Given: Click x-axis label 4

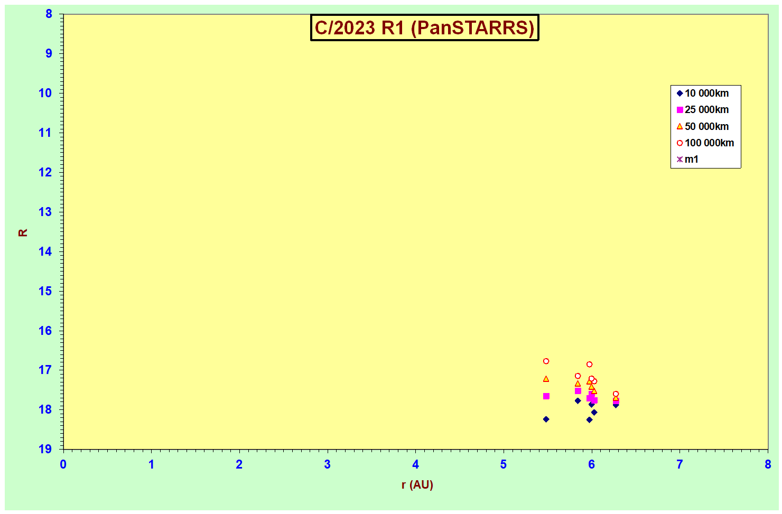Looking at the screenshot, I should click(x=415, y=464).
